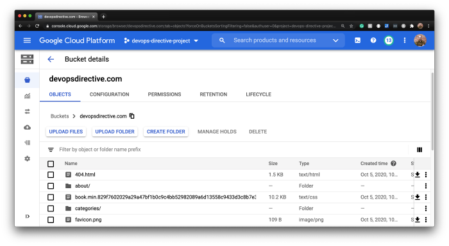The width and height of the screenshot is (449, 246).
Task: Toggle the select-all checkbox in header
Action: pos(51,164)
